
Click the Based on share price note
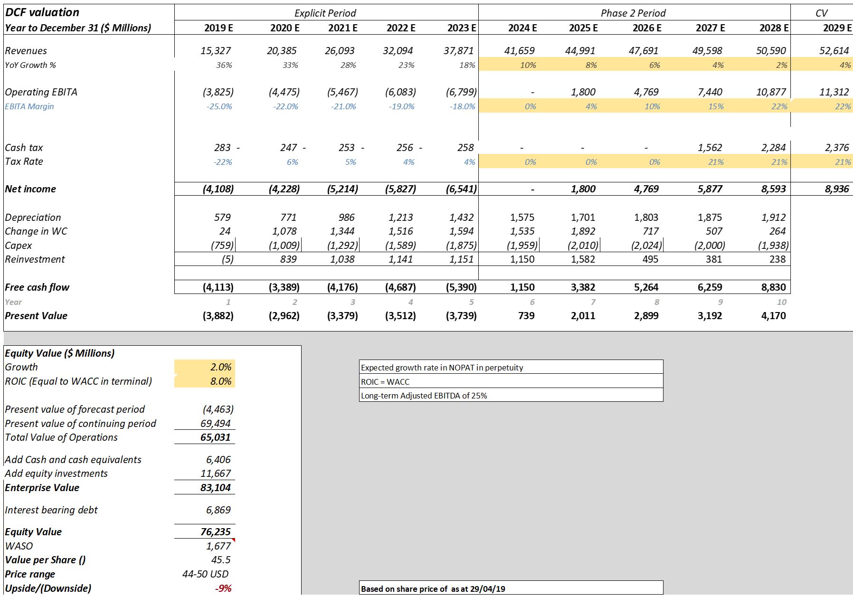point(511,589)
